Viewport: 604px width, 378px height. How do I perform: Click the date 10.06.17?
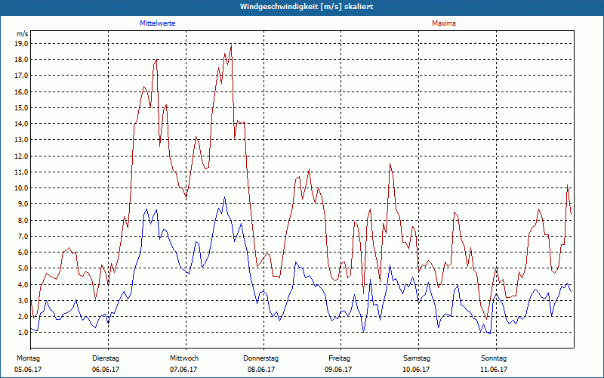tap(416, 370)
